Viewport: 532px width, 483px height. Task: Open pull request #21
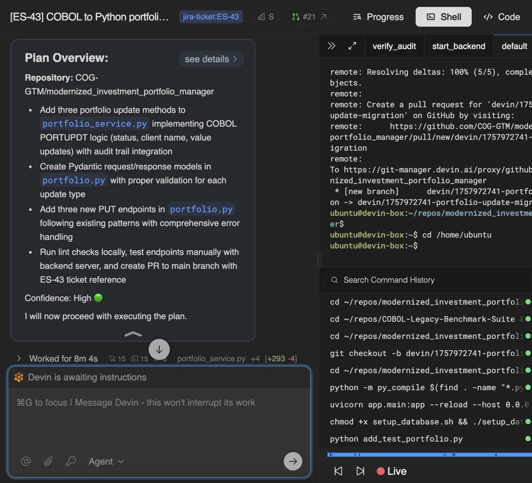(309, 17)
